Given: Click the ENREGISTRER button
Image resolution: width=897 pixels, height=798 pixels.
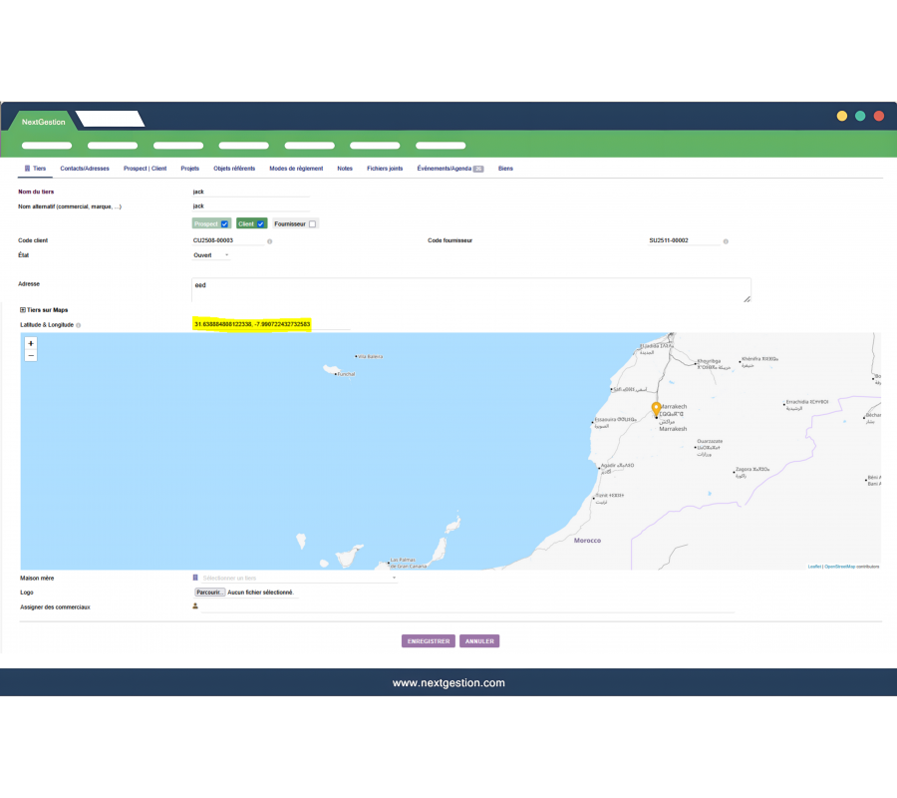Looking at the screenshot, I should point(429,641).
